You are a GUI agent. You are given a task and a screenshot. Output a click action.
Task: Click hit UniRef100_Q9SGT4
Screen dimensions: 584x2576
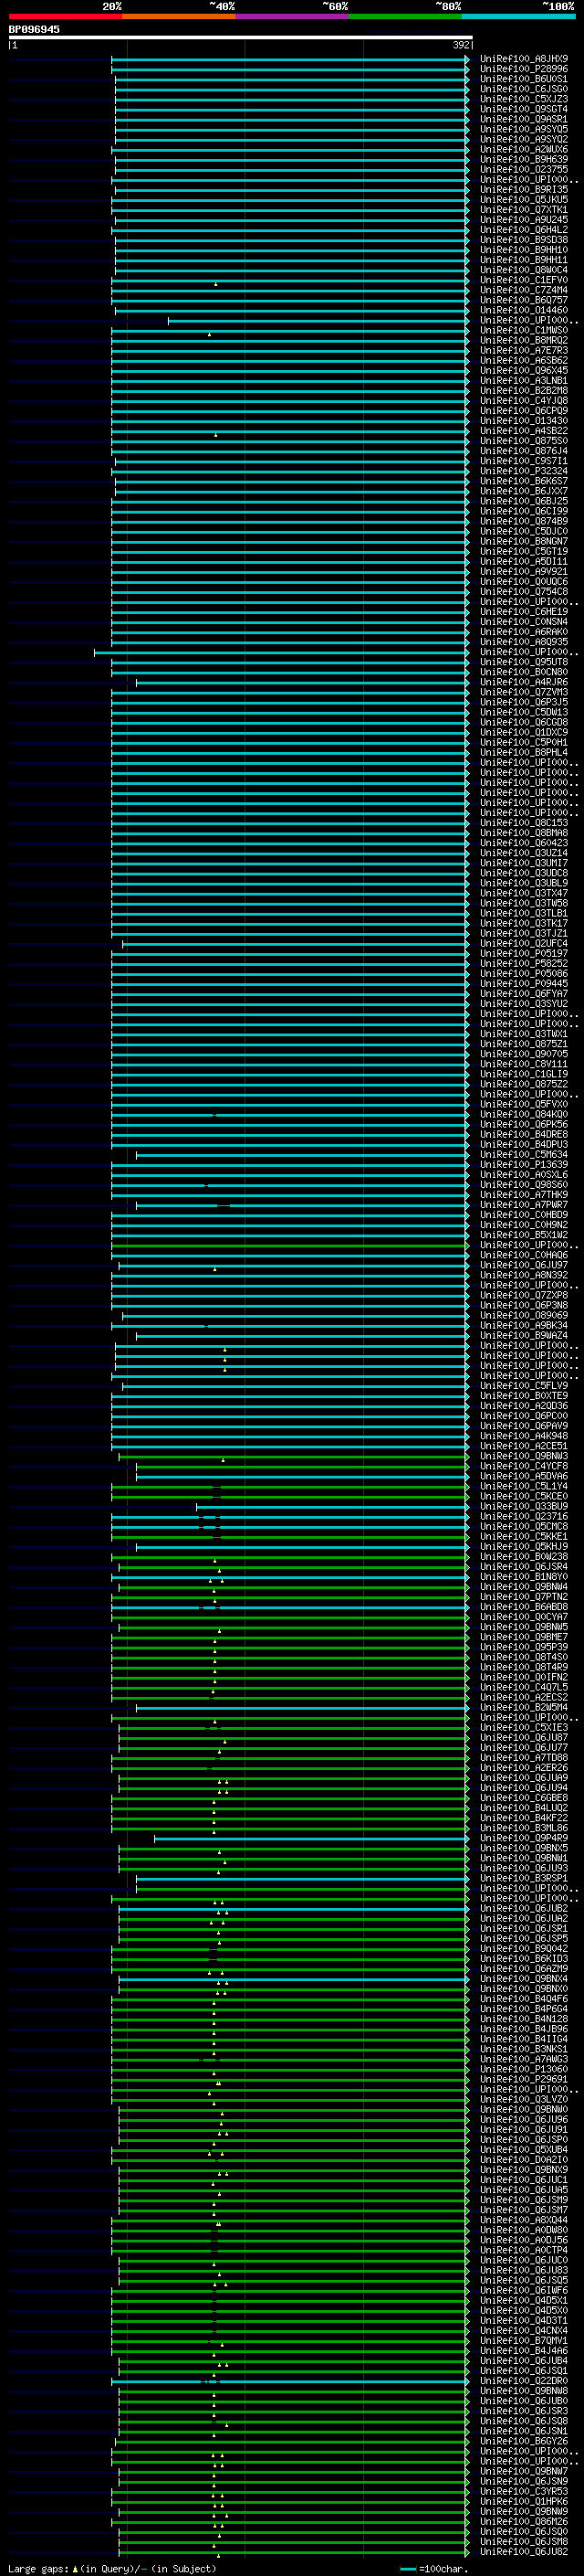tap(524, 109)
